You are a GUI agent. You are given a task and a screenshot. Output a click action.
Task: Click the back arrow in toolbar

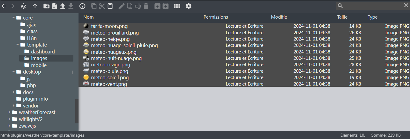(x=4, y=6)
